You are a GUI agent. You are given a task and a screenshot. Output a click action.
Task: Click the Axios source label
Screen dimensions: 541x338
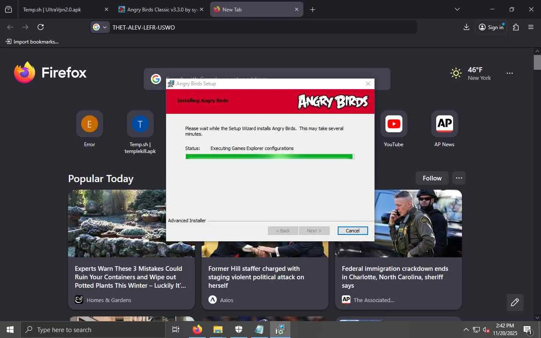[227, 300]
